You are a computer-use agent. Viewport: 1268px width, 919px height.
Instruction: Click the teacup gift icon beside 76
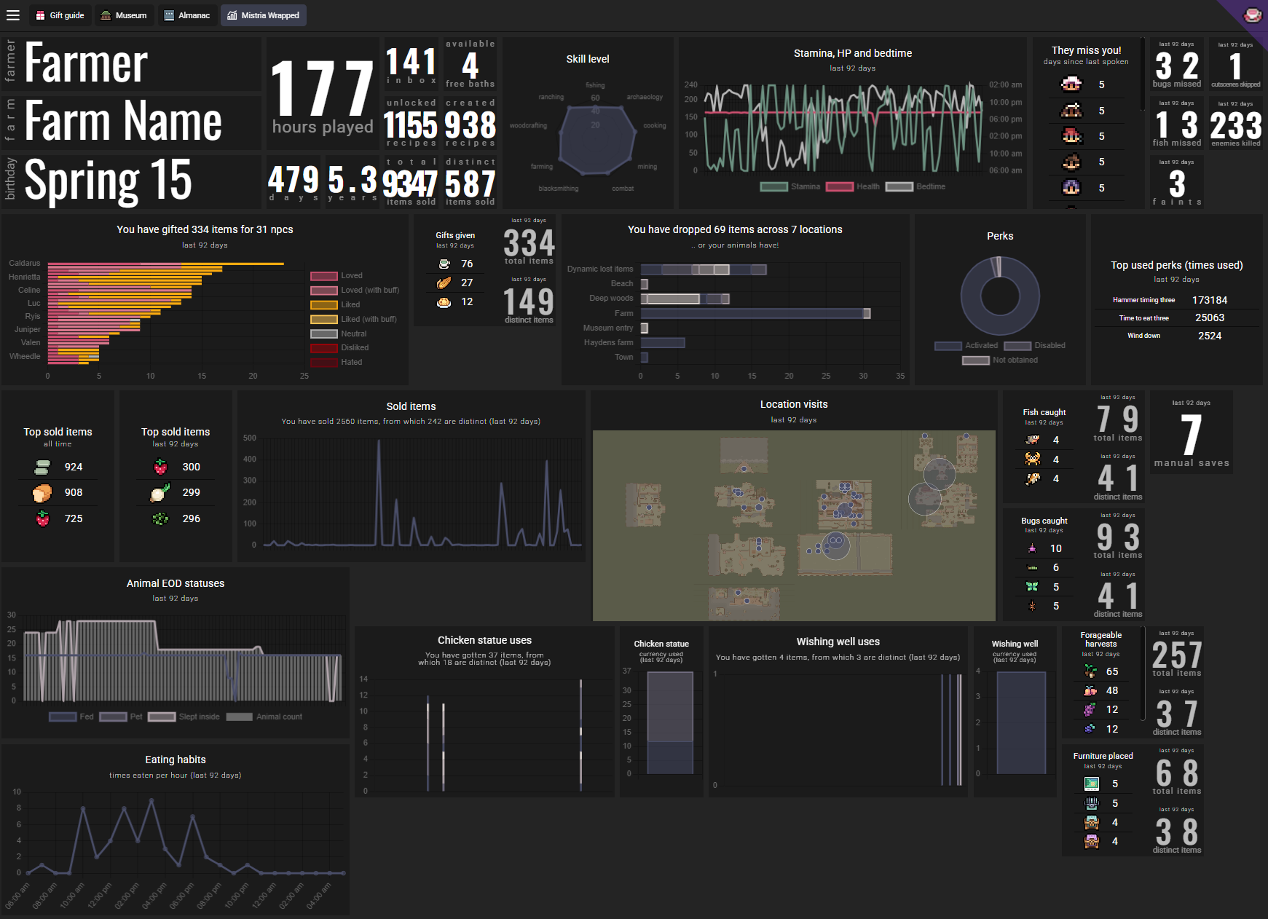tap(444, 264)
